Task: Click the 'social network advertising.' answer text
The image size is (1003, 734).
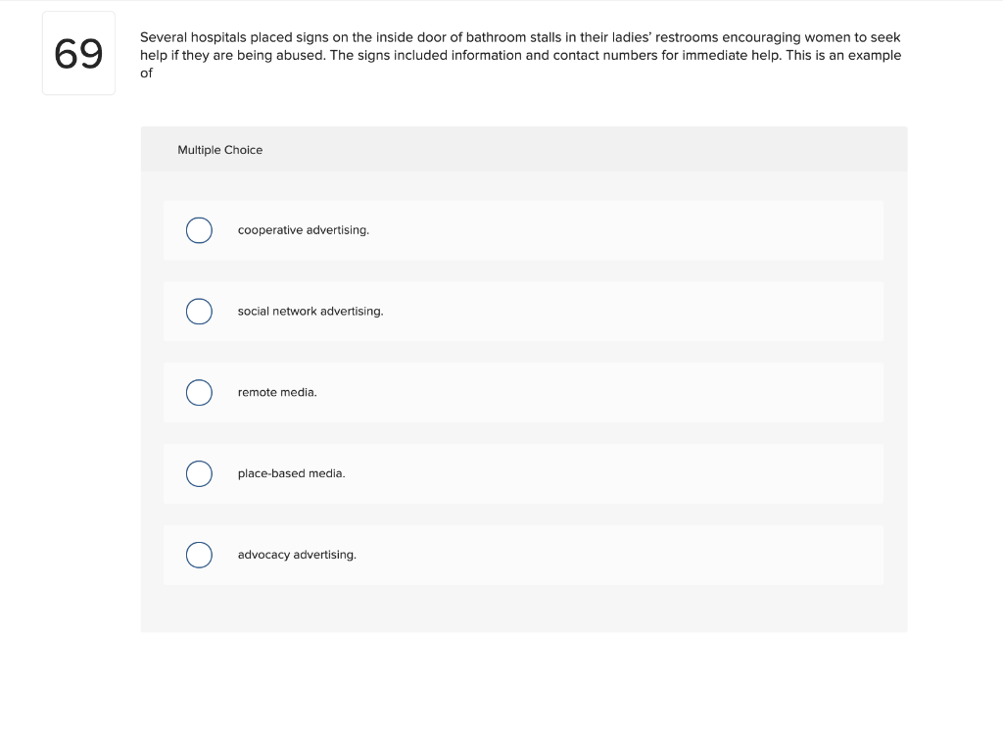Action: [x=310, y=312]
